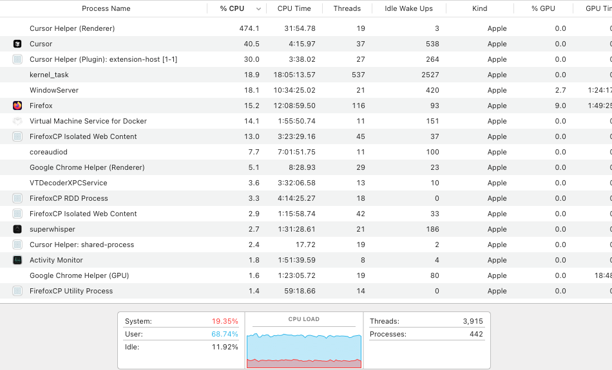Image resolution: width=612 pixels, height=370 pixels.
Task: Click the FirefoxCP RDD Process icon
Action: pyautogui.click(x=17, y=198)
